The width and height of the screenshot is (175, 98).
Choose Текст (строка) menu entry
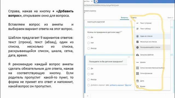(x=153, y=23)
